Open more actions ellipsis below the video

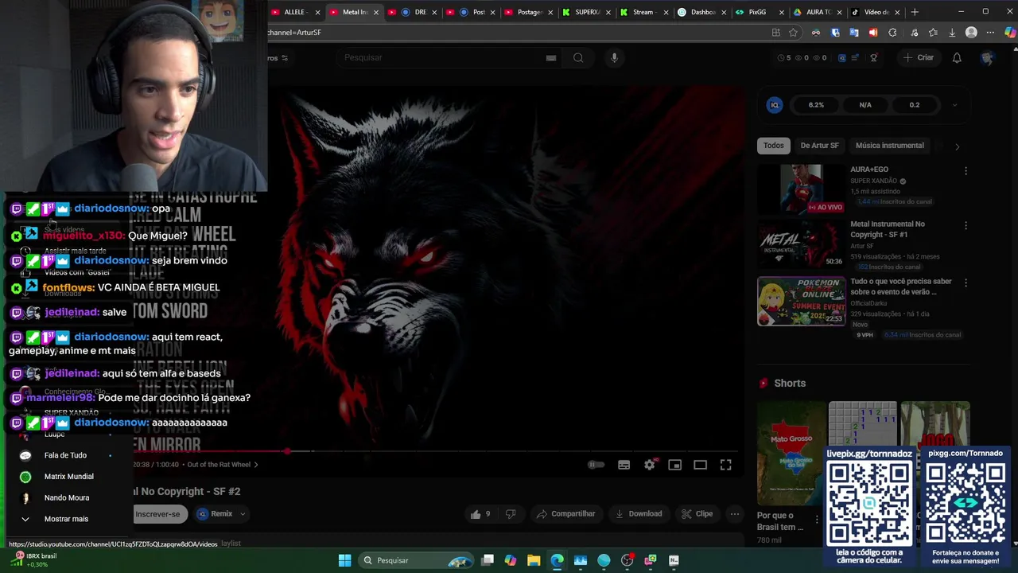[734, 514]
